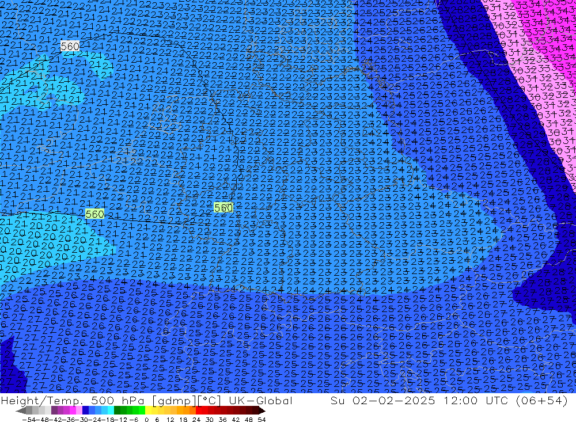Click the "-30" legend scale value
576x422 pixels.
(81, 420)
